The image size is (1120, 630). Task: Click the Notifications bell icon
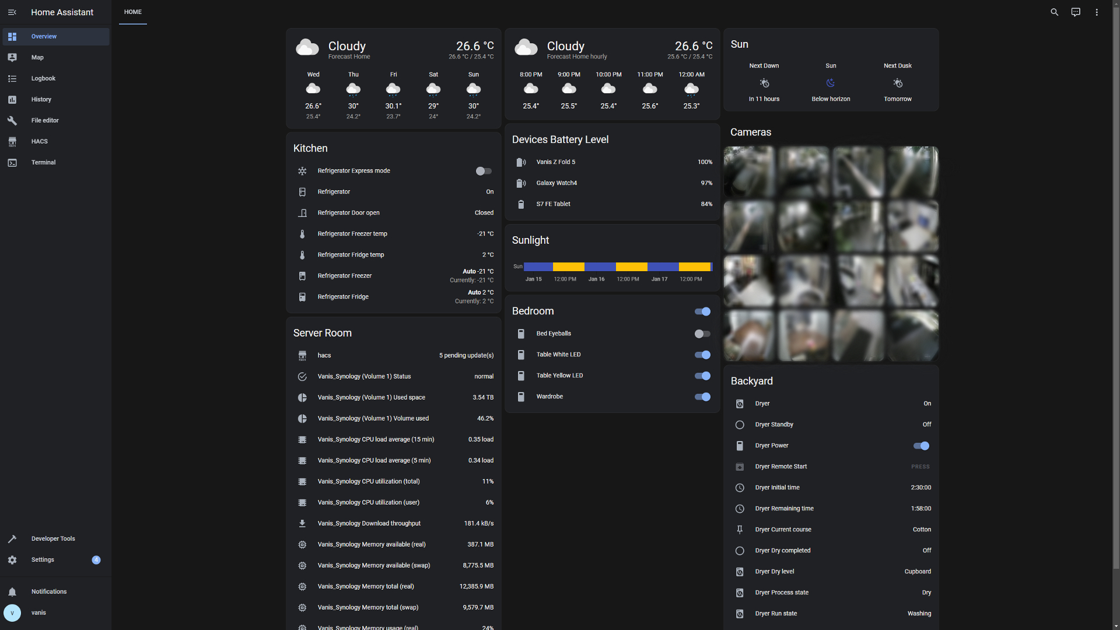[x=12, y=592]
